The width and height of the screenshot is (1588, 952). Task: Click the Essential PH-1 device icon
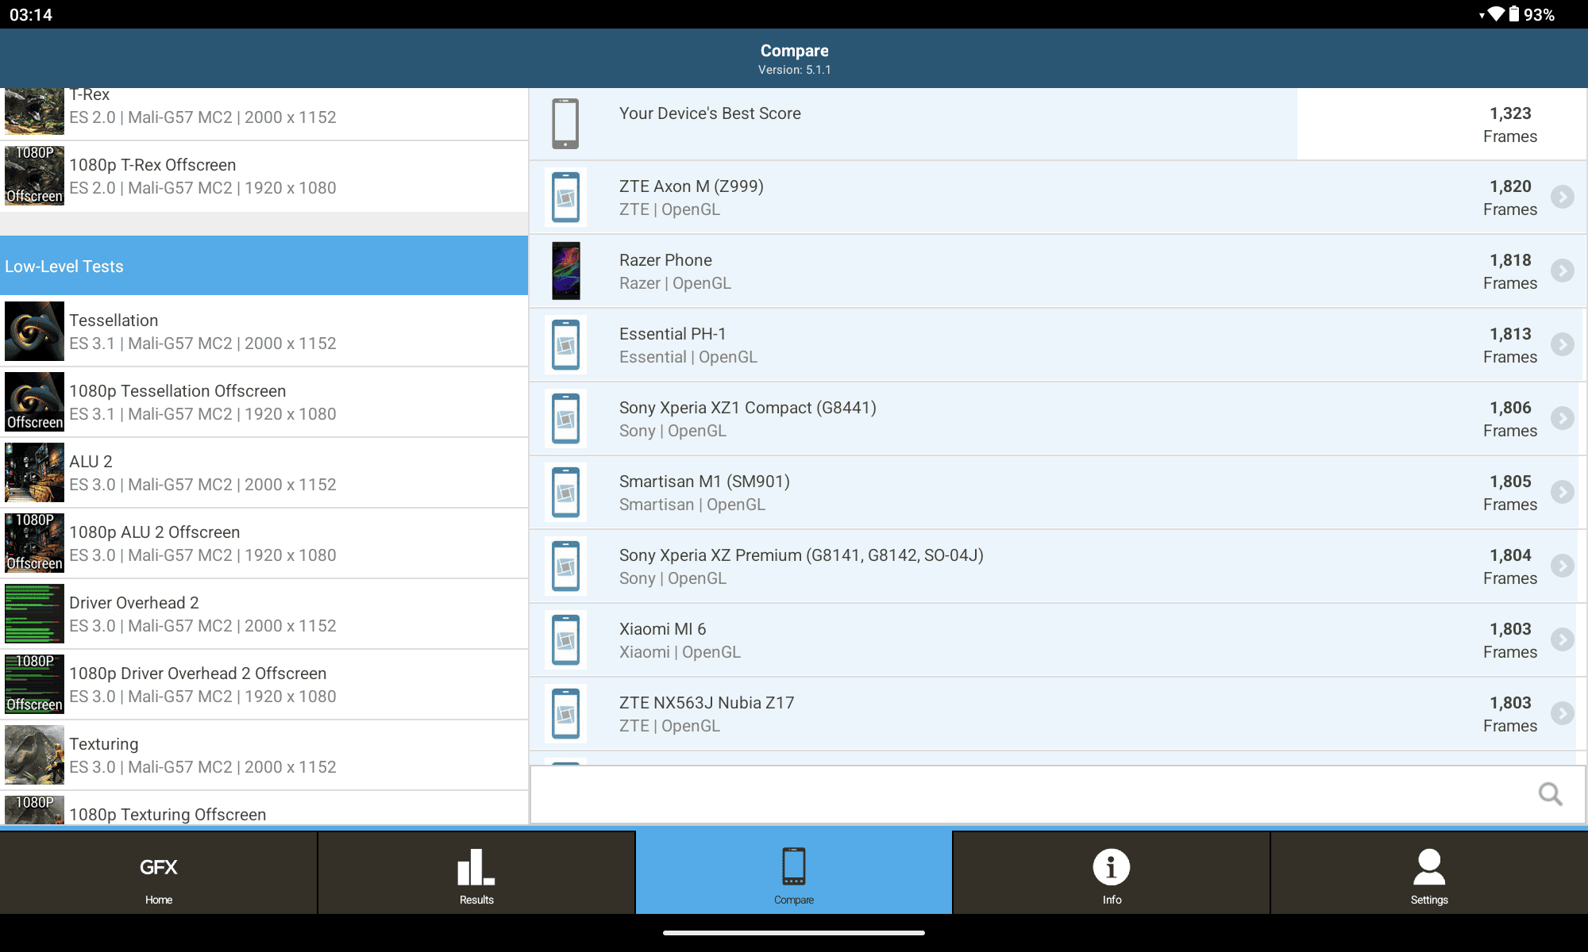click(566, 345)
